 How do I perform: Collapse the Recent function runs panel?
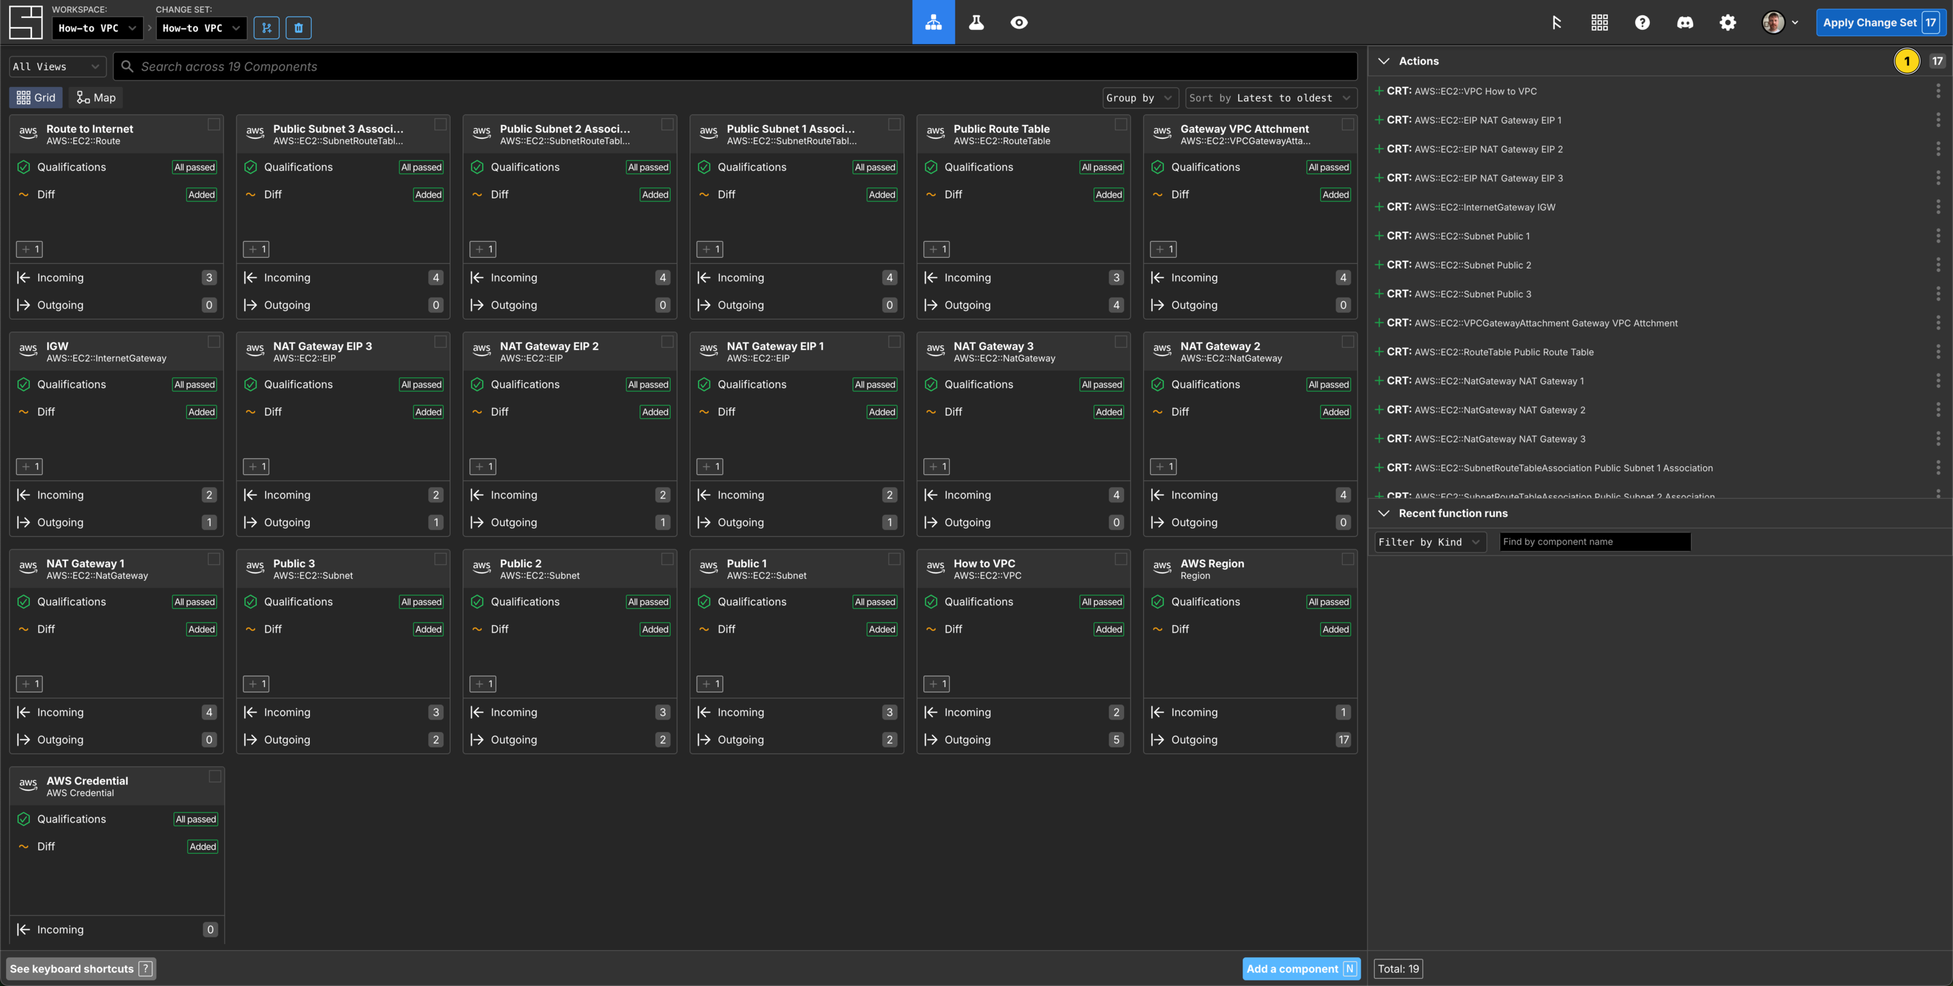coord(1383,514)
